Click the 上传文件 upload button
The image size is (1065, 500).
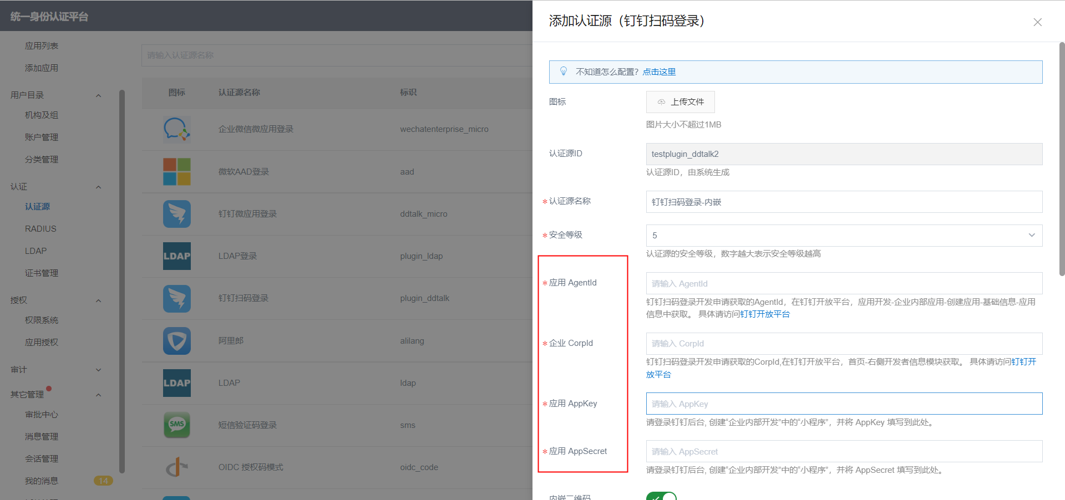tap(680, 102)
